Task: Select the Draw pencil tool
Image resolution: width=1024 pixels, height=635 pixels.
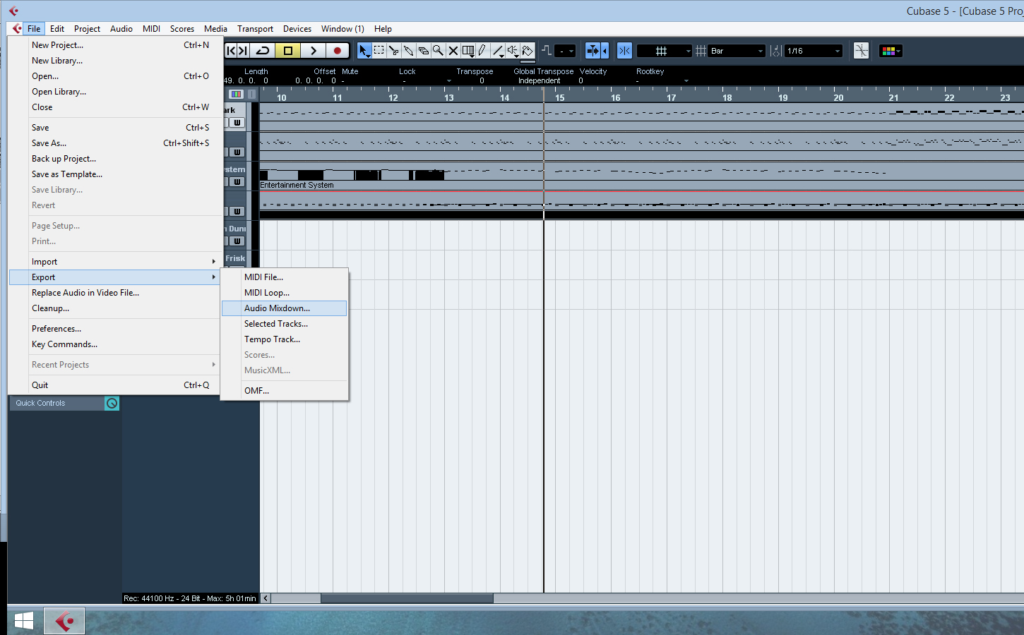Action: [x=482, y=51]
